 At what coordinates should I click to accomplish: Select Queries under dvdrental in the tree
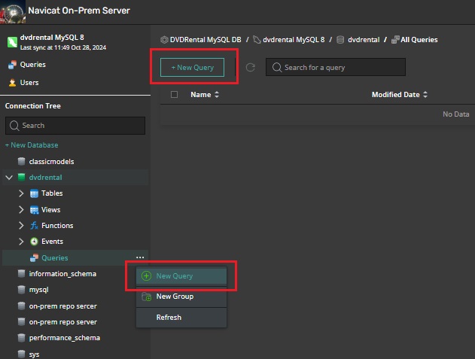54,258
